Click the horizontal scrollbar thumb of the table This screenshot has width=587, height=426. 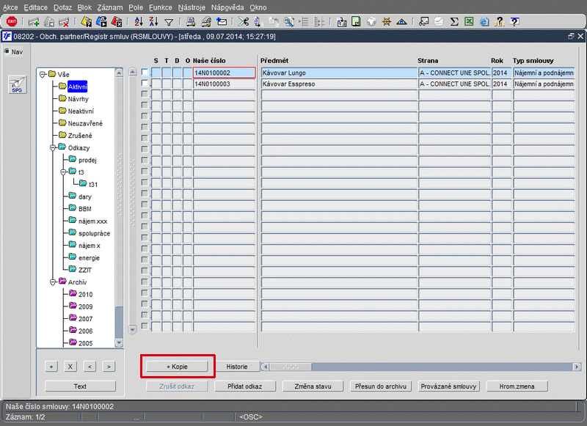click(291, 367)
